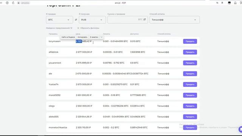Click the seller name aleks005
242x136 pixels.
pos(54,117)
